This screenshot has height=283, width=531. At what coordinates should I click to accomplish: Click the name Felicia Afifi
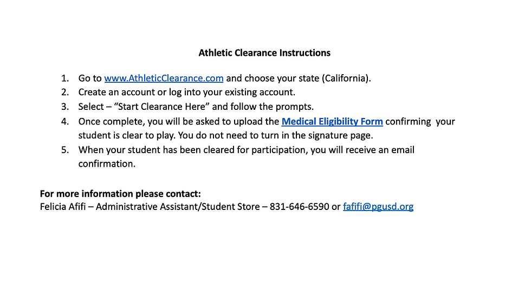[x=63, y=207]
